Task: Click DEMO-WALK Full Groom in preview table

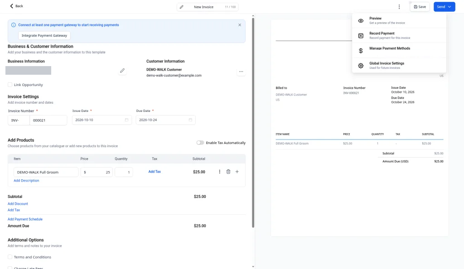Action: pyautogui.click(x=292, y=144)
